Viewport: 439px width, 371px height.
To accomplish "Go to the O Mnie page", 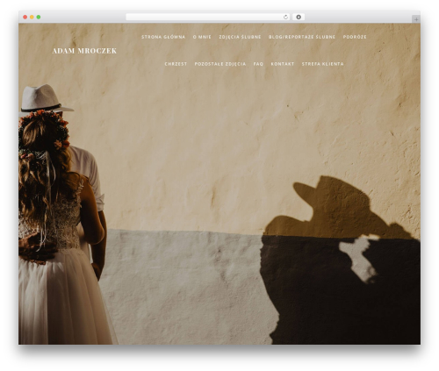I will (x=202, y=37).
